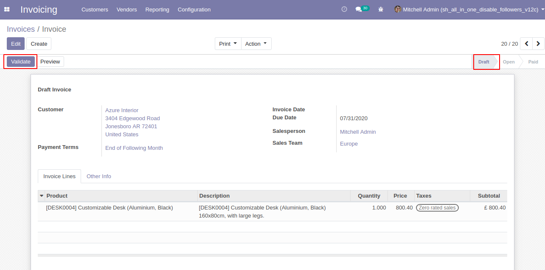Viewport: 545px width, 270px height.
Task: Switch to the Other Info tab
Action: tap(99, 176)
